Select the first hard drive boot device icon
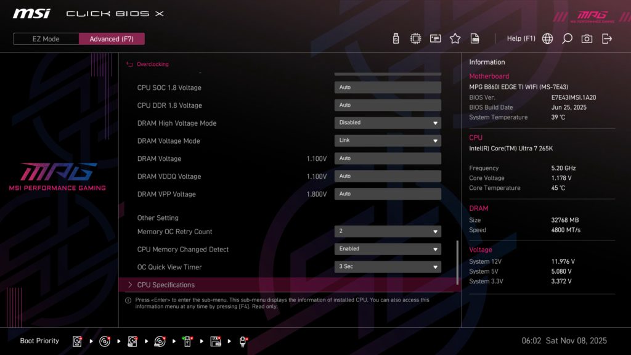 coord(76,340)
